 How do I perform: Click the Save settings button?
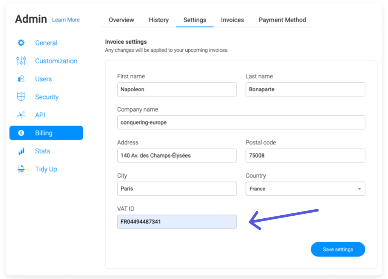click(338, 249)
